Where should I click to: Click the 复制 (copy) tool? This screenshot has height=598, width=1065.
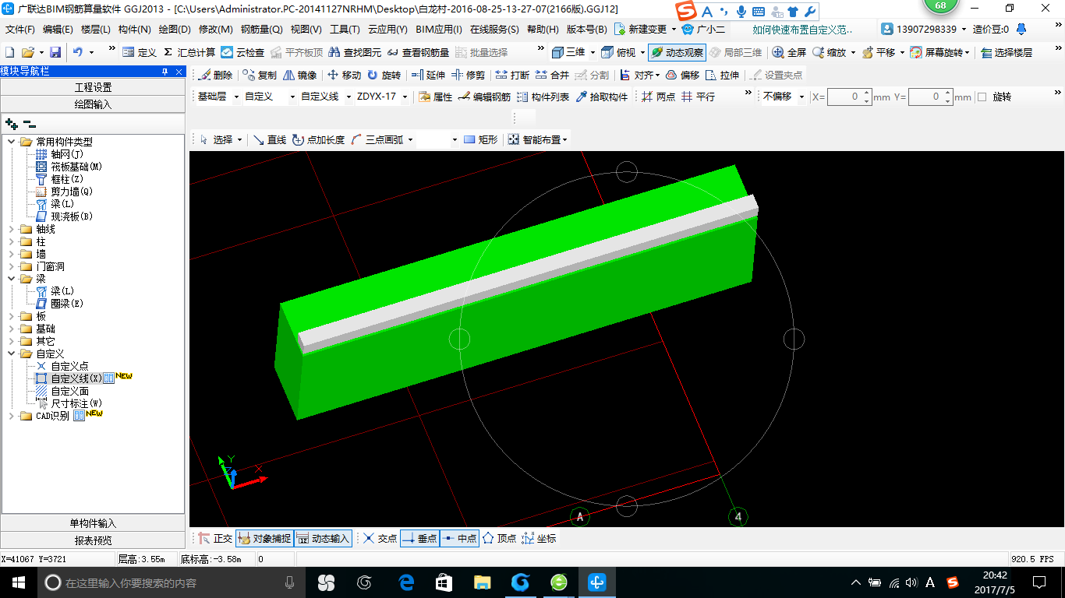(x=260, y=76)
